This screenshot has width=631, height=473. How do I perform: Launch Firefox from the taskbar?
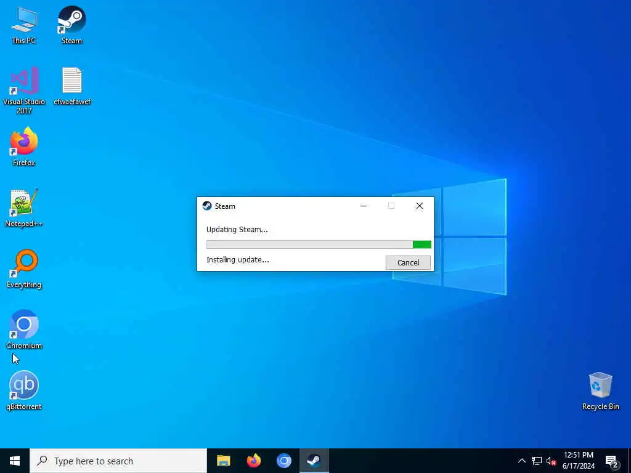click(253, 461)
